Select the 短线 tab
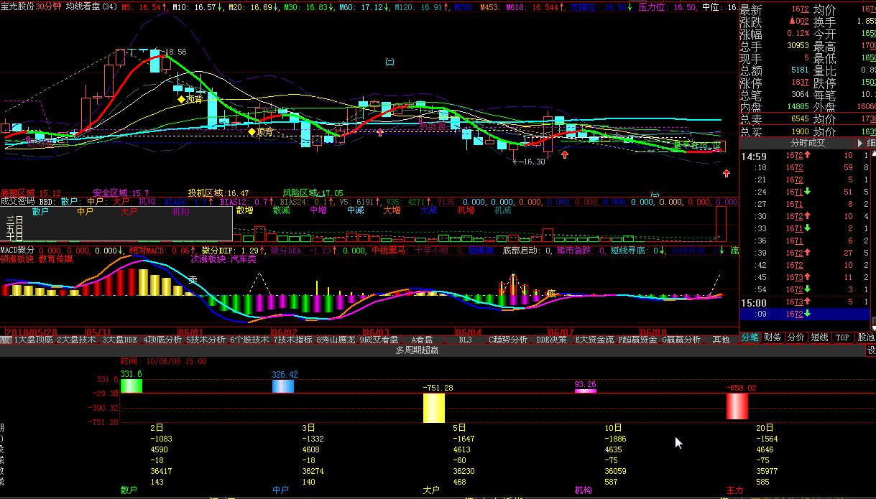The image size is (876, 499). click(819, 337)
